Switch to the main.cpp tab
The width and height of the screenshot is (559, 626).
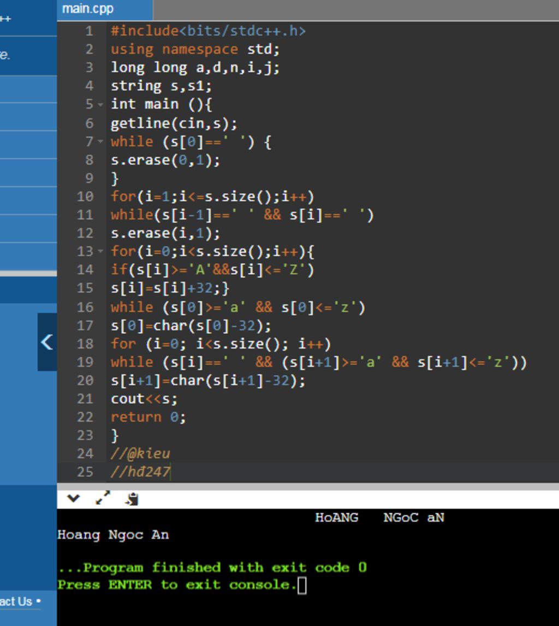point(88,9)
